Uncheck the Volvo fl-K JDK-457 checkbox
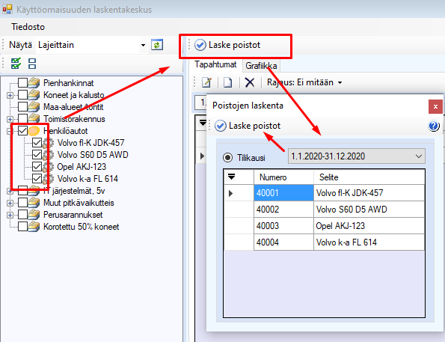The height and width of the screenshot is (342, 445). (37, 143)
